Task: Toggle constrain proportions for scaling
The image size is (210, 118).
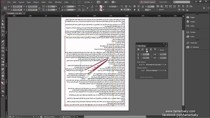Action: click(x=59, y=8)
